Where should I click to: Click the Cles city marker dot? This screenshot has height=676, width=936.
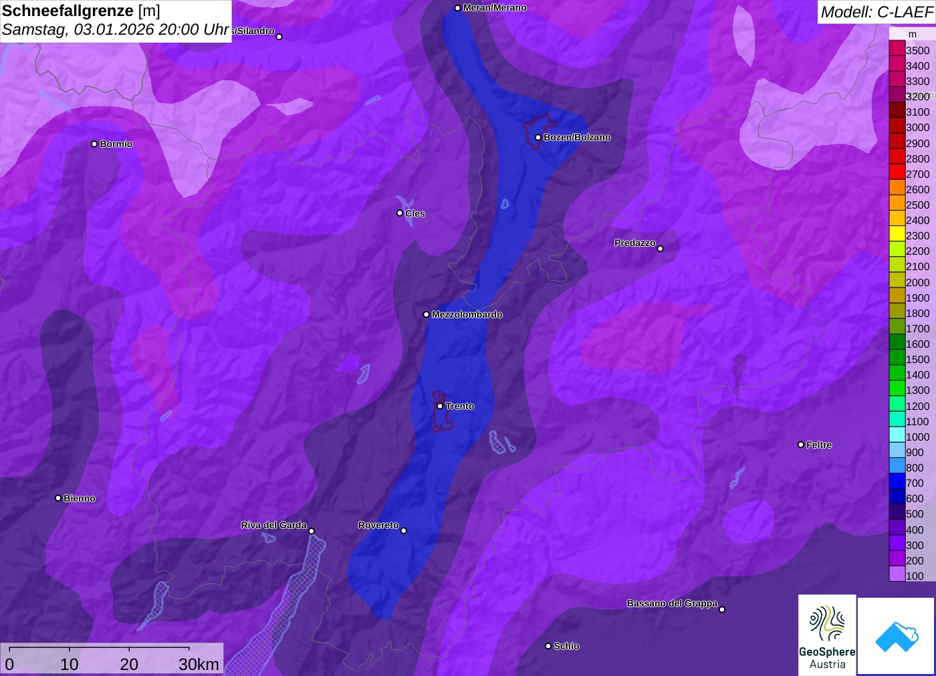coord(400,213)
